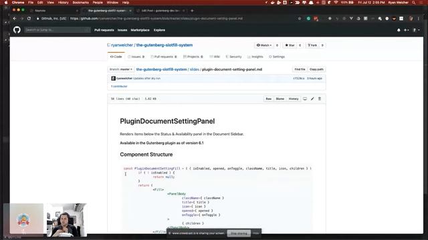Screen dimensions: 428x240
Task: Reload the page
Action: pos(29,19)
